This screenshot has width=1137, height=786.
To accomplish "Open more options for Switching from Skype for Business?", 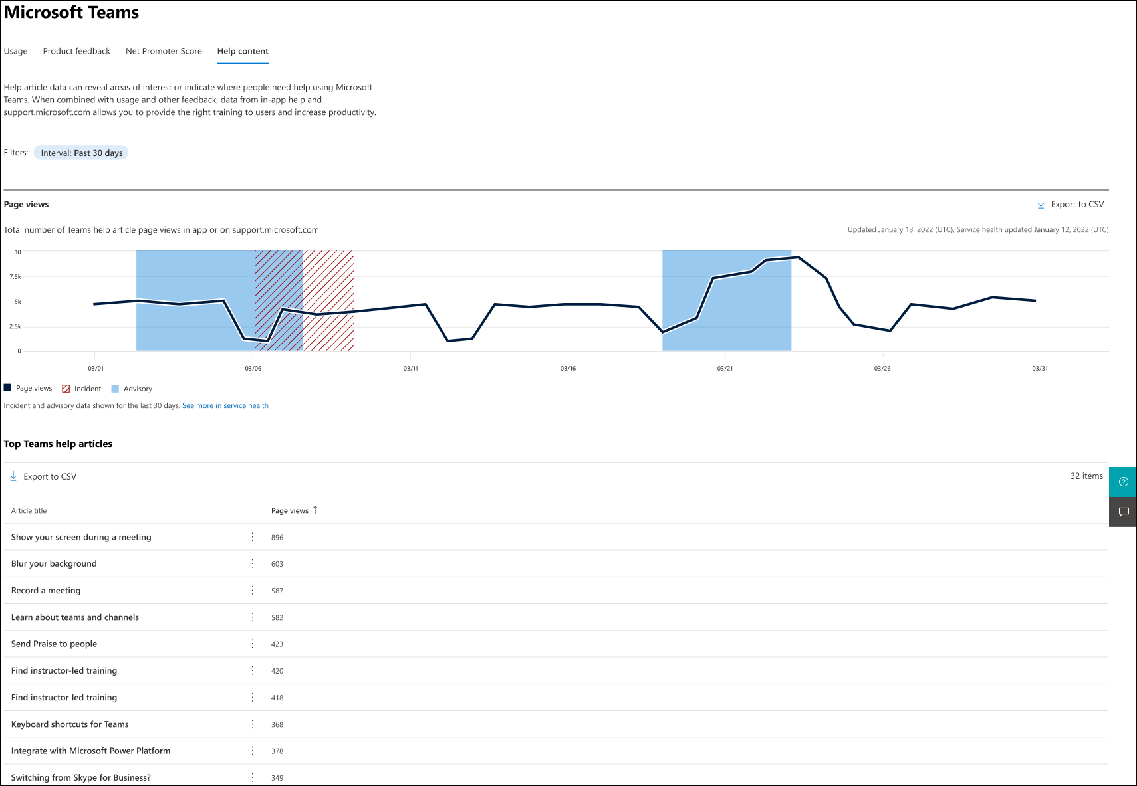I will point(253,777).
